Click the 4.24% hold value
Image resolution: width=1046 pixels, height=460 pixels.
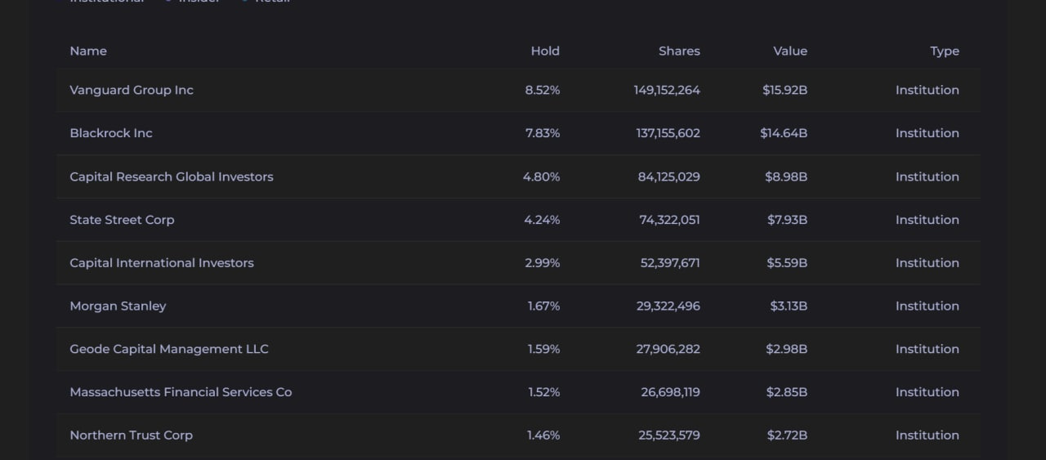(542, 220)
